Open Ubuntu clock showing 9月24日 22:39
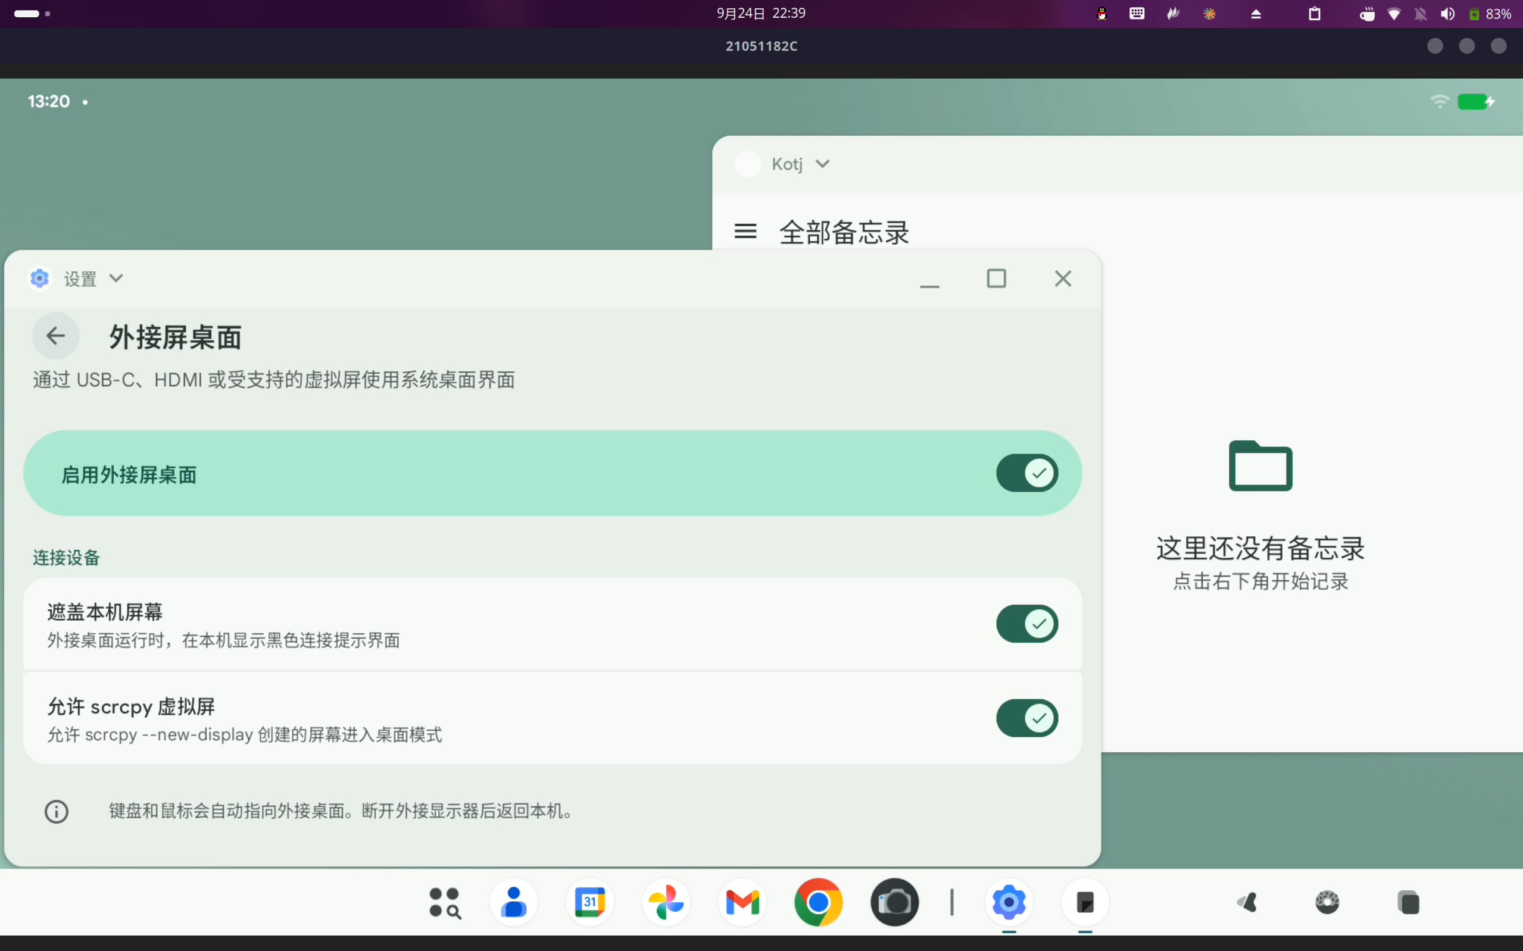The width and height of the screenshot is (1523, 951). click(761, 13)
